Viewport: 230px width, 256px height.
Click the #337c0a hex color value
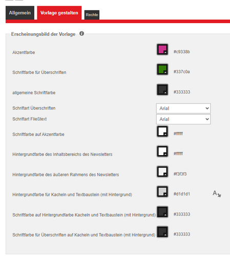pyautogui.click(x=182, y=72)
